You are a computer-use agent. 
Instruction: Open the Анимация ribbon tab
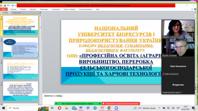(x=56, y=9)
